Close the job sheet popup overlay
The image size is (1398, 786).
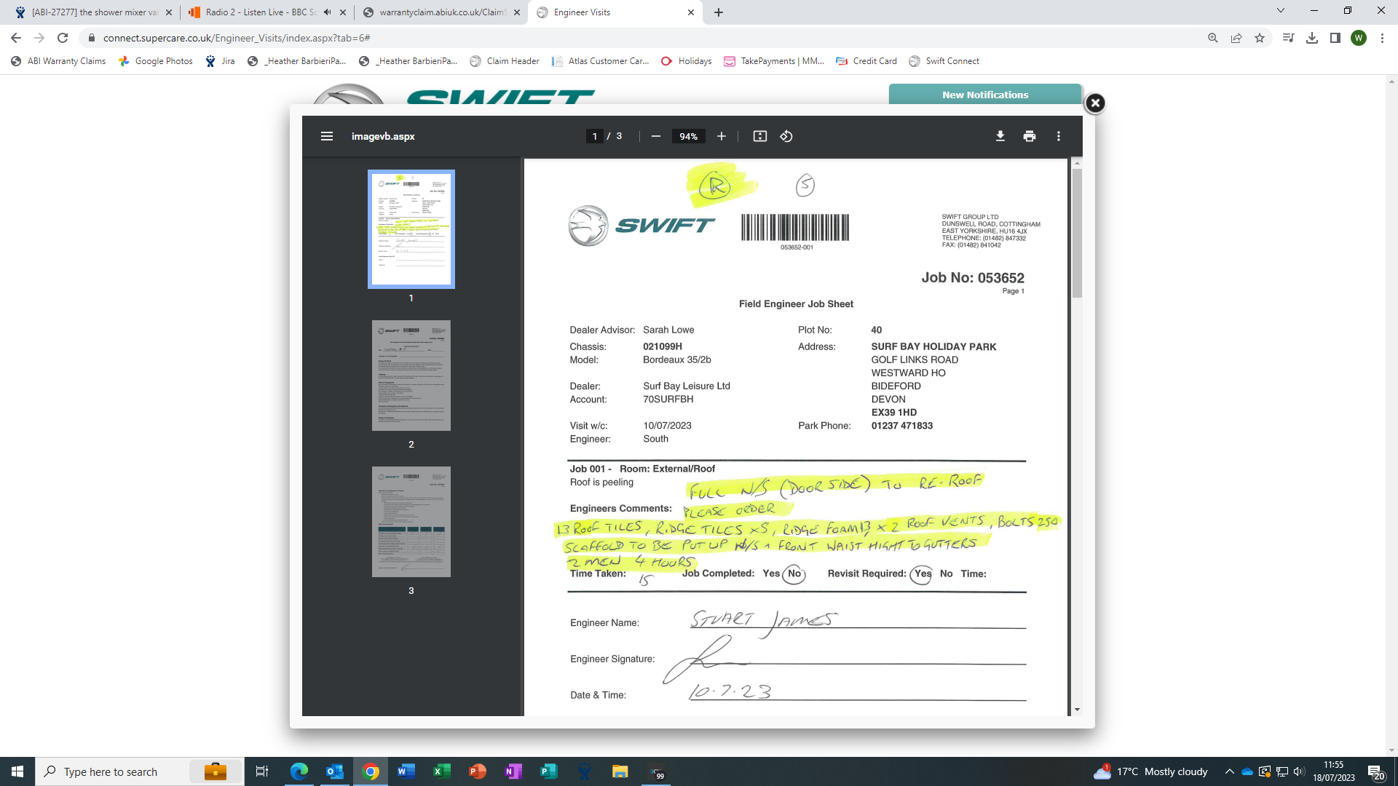(1094, 103)
